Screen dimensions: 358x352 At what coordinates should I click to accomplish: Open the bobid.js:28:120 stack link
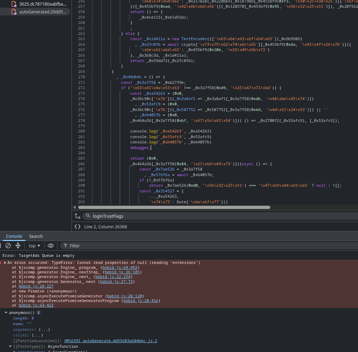point(124,296)
